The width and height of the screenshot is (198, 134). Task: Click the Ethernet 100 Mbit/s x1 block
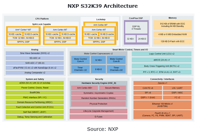(x=162, y=105)
